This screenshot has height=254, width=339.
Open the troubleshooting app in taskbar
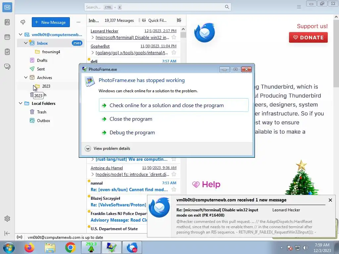coord(112,247)
